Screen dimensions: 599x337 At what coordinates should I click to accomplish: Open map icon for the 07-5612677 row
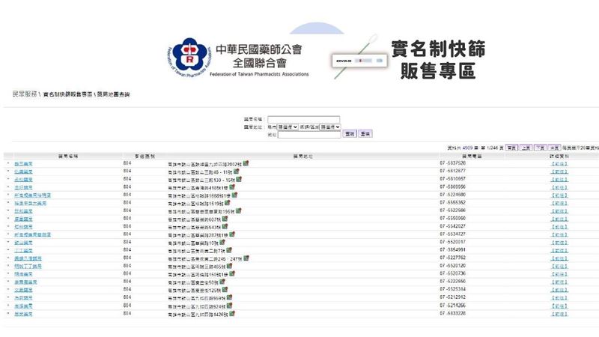coord(236,171)
